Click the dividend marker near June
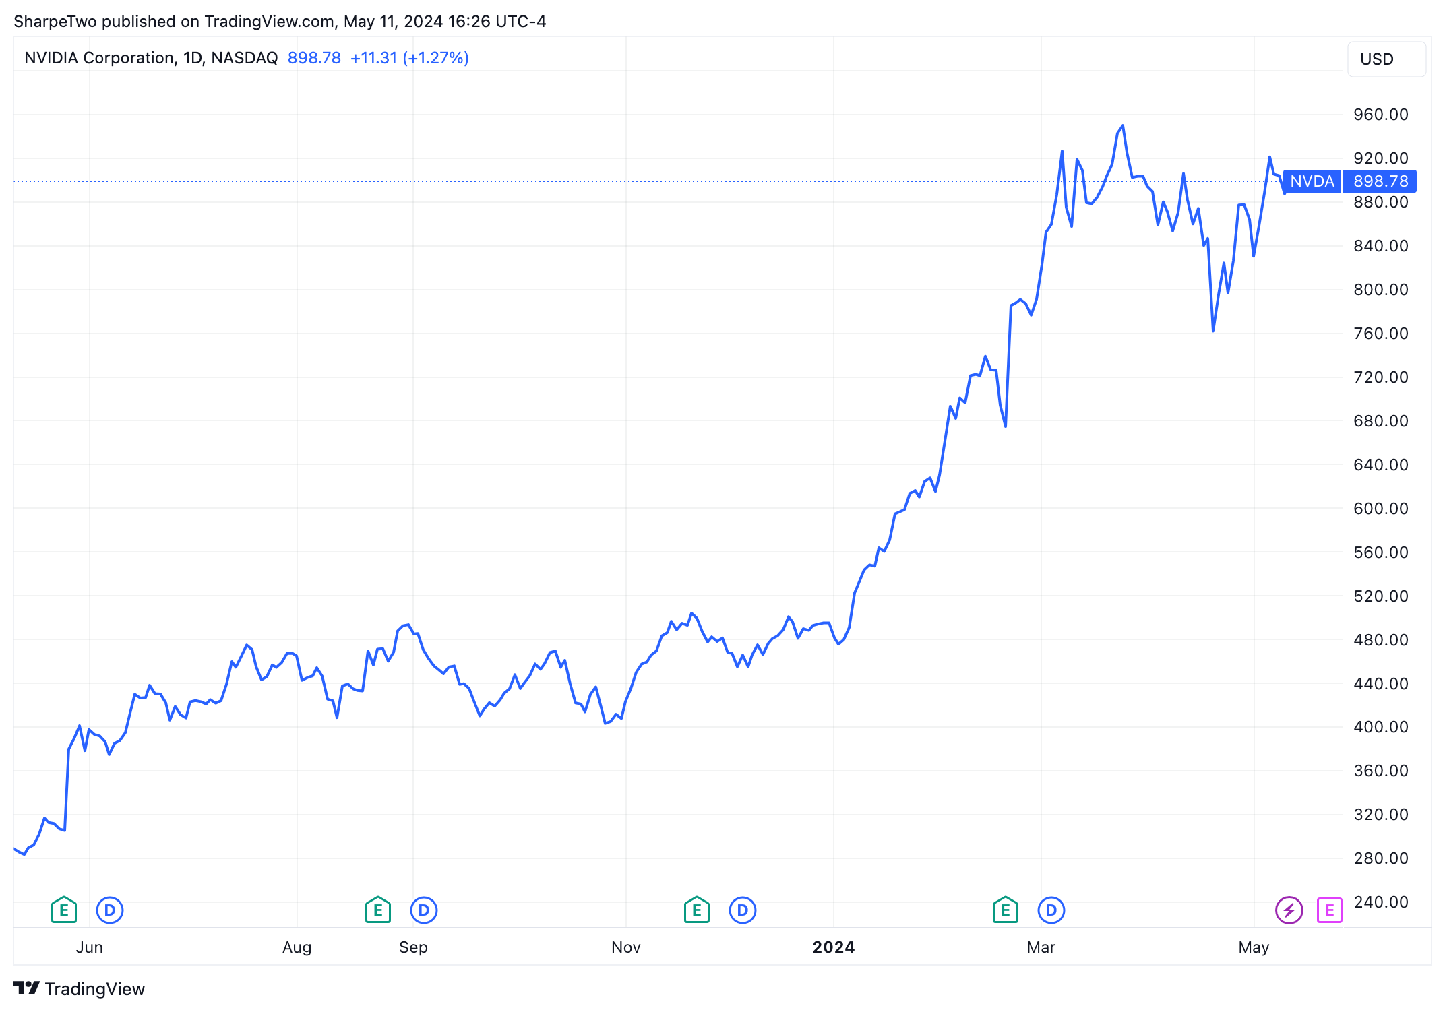Screen dimensions: 1445x1012 click(110, 910)
